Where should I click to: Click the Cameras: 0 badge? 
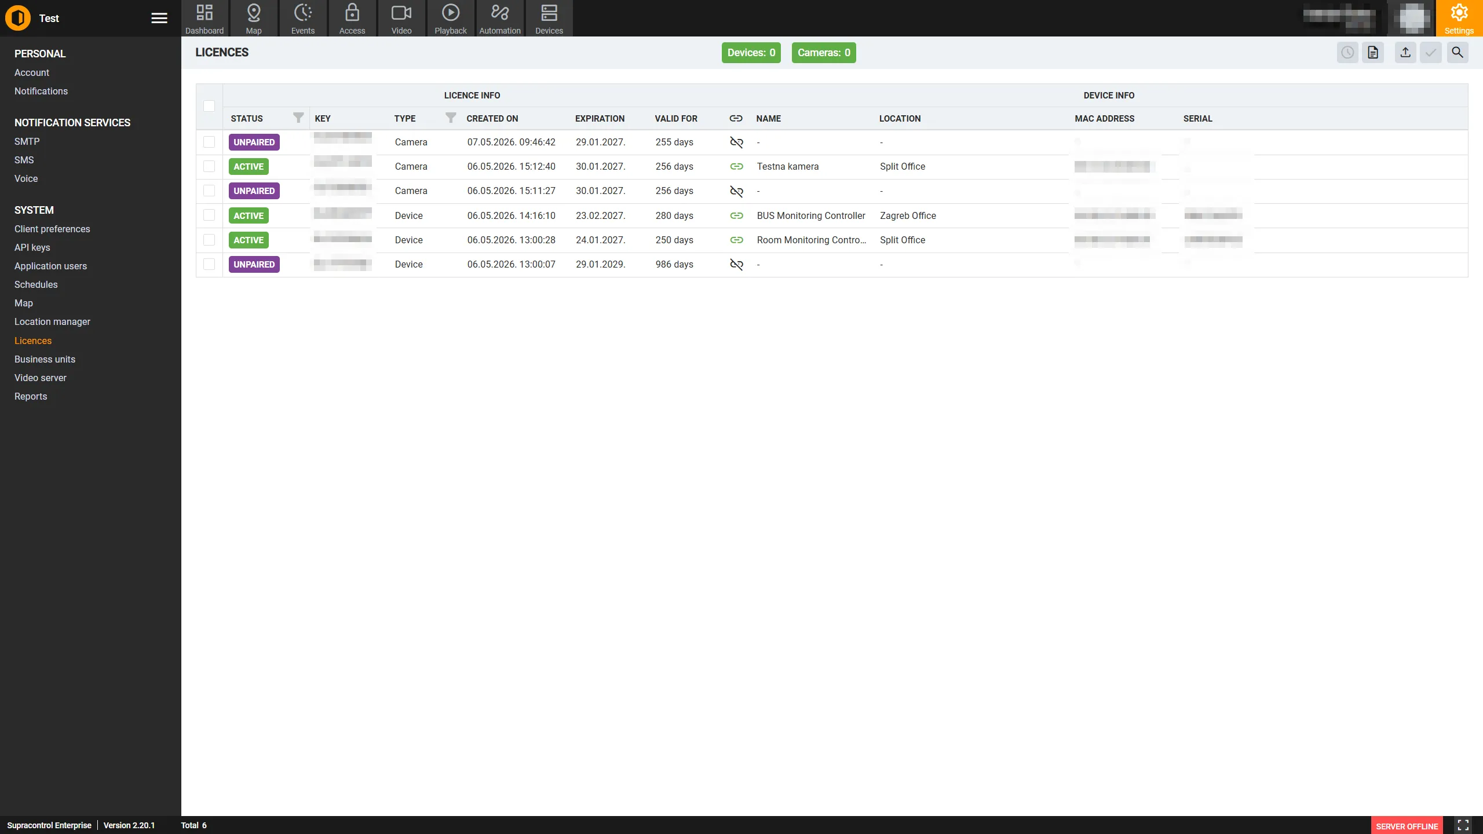pos(824,53)
